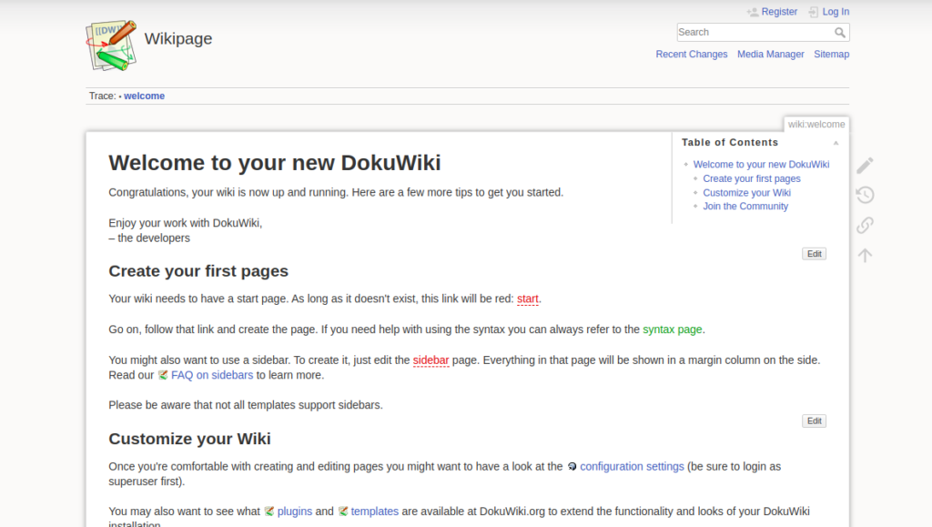Collapse the Table of Contents arrow

[x=836, y=143]
